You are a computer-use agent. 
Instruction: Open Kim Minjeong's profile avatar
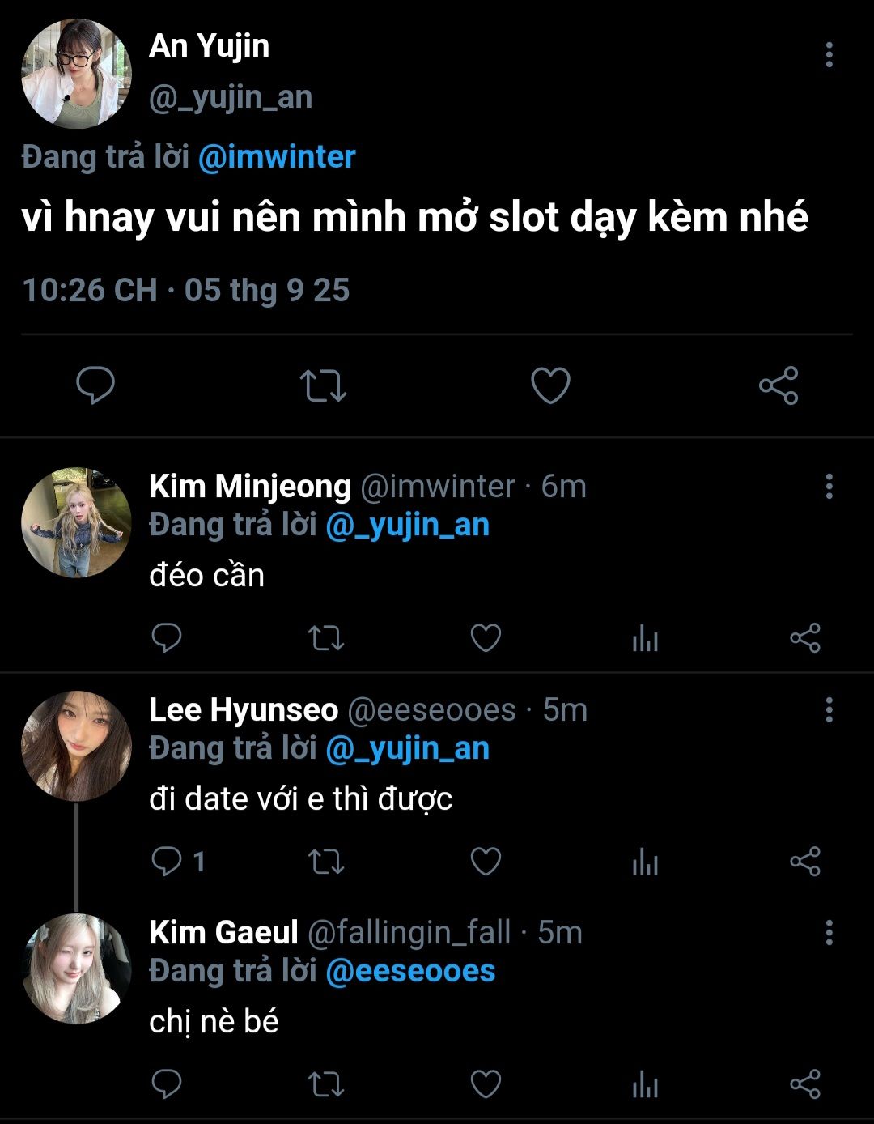(76, 522)
